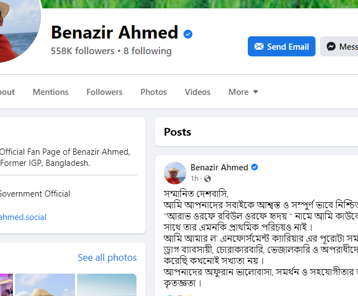Click the Messenger icon button
Screen dimensions: 358x296
331,47
